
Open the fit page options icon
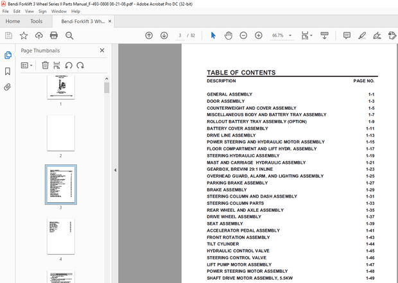(x=307, y=35)
